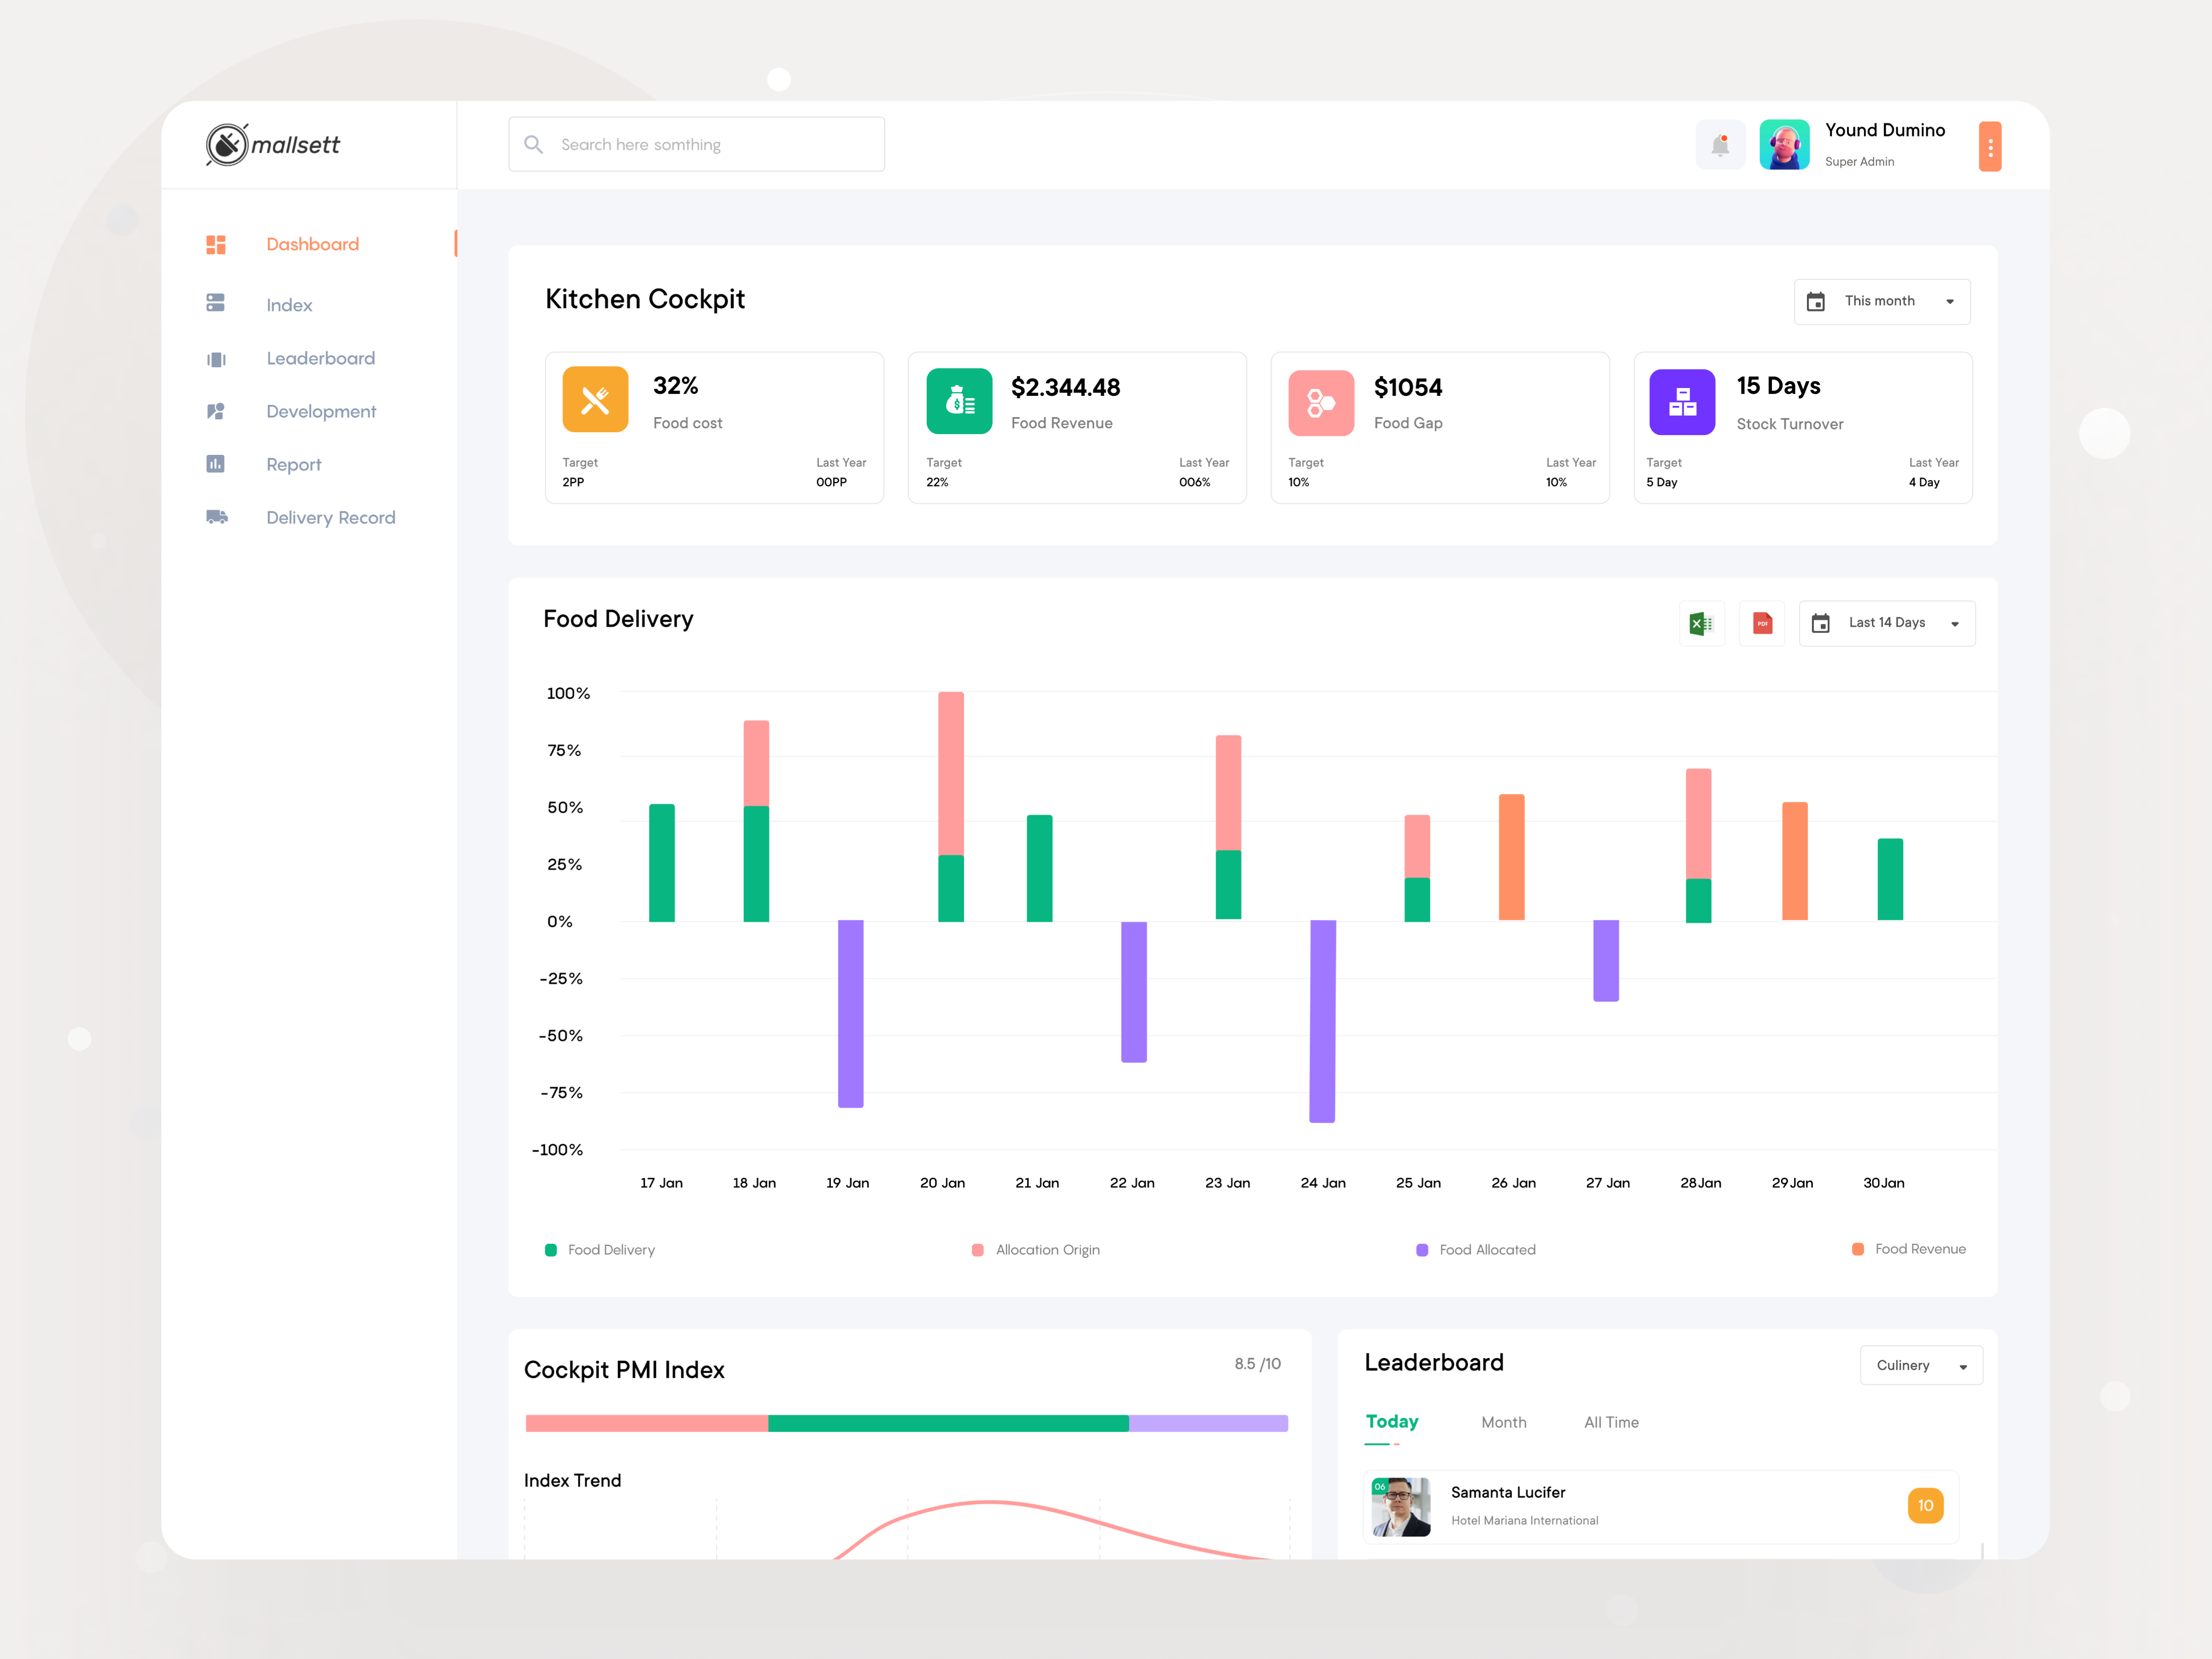The image size is (2212, 1659).
Task: Export Food Delivery chart as PDF
Action: coord(1762,623)
